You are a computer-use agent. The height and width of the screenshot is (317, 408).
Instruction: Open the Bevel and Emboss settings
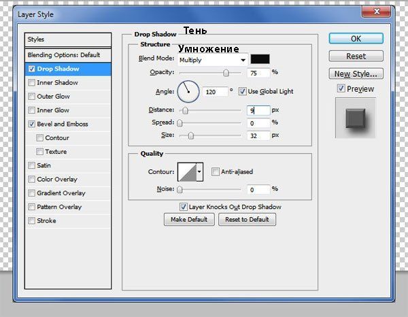pyautogui.click(x=63, y=124)
